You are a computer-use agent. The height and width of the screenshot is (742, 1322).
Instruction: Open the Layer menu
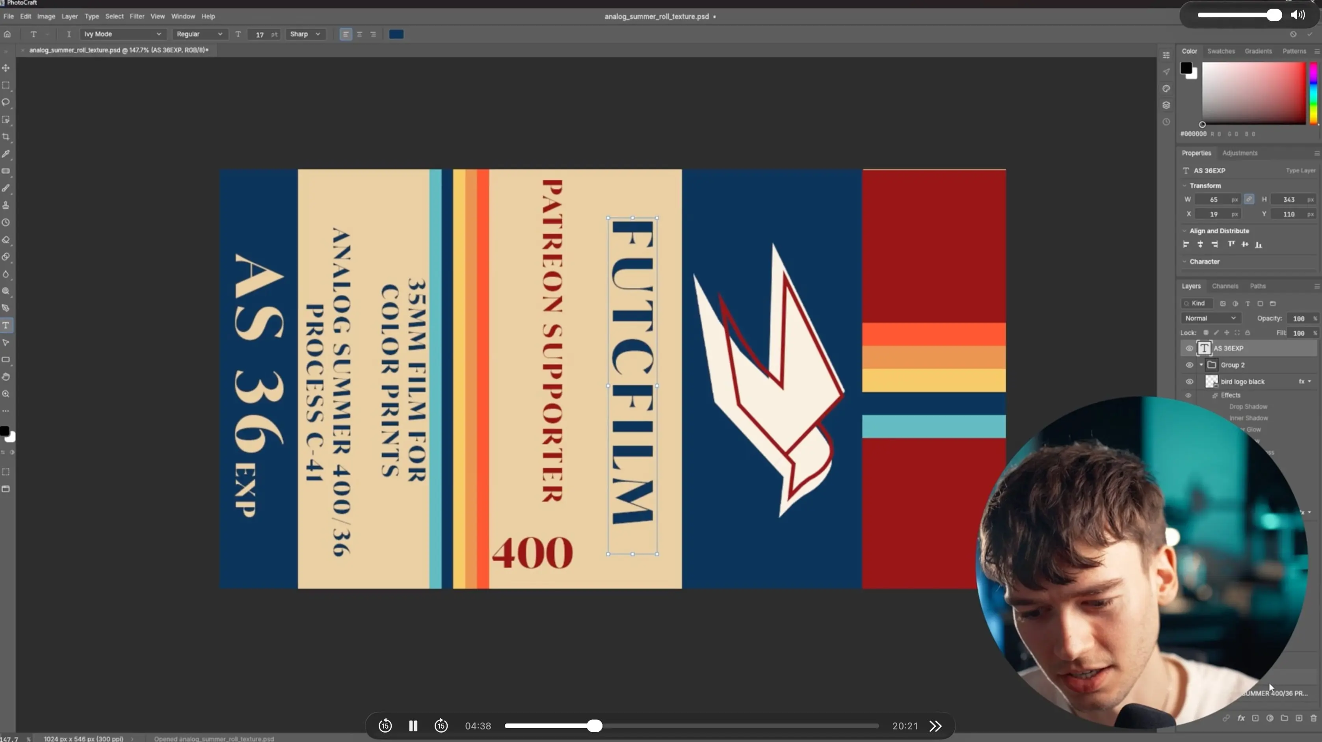(69, 17)
